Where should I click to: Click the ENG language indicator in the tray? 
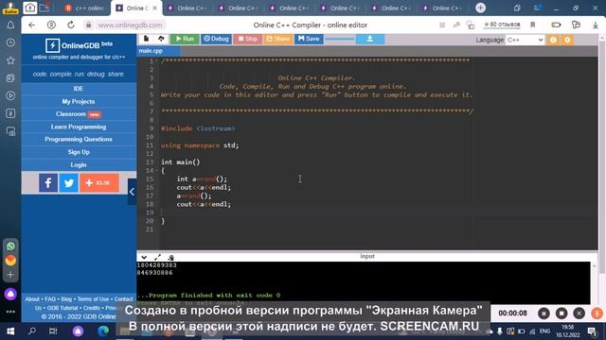pyautogui.click(x=544, y=331)
